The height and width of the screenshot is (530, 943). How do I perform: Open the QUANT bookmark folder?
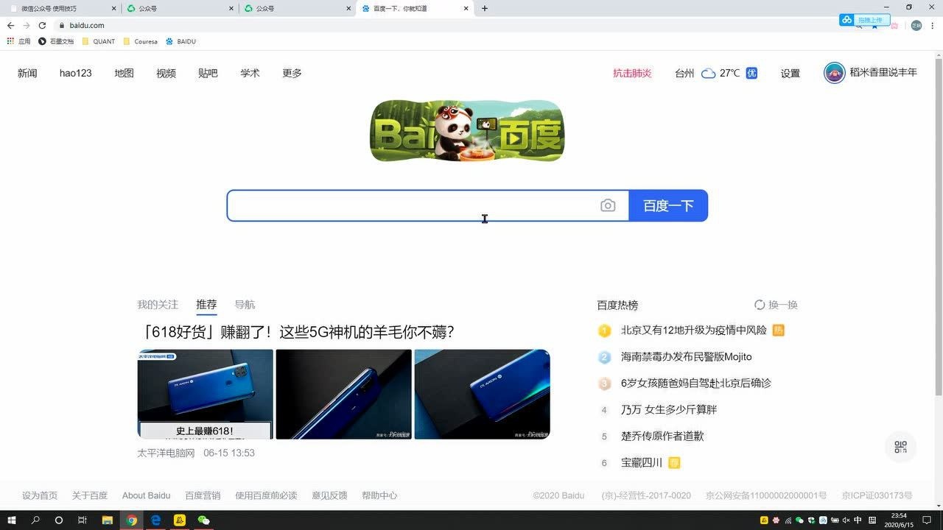pyautogui.click(x=98, y=41)
